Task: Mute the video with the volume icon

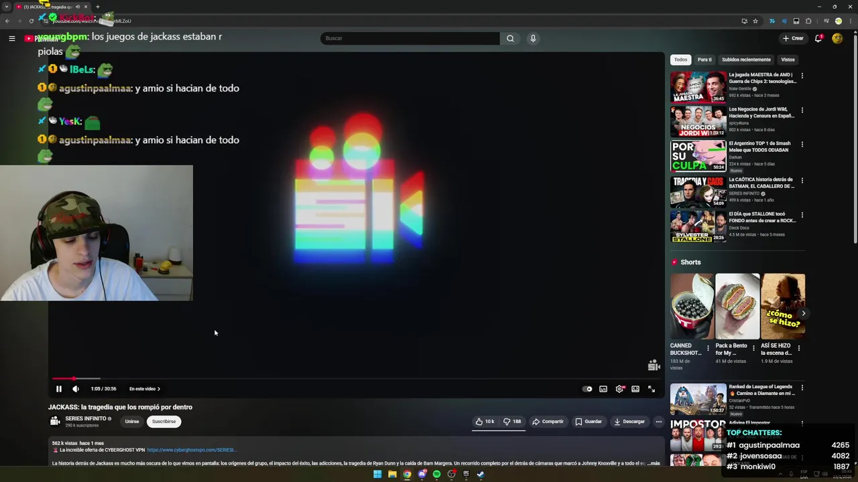Action: click(x=76, y=389)
